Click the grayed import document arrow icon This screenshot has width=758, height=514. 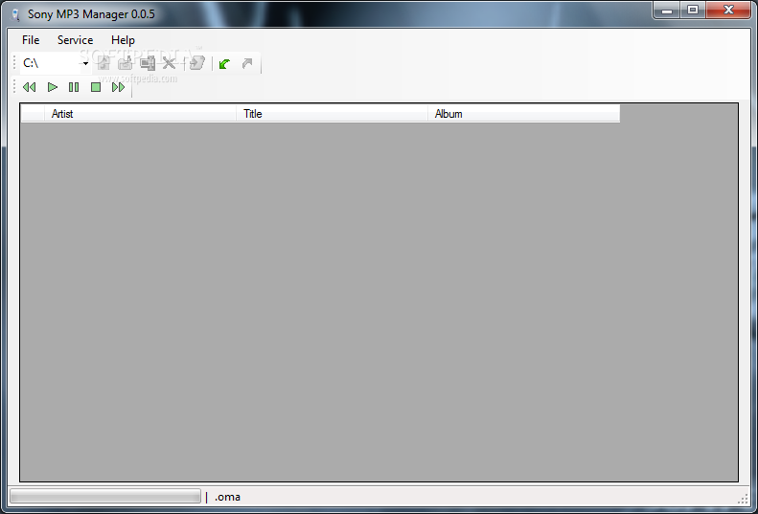click(x=196, y=63)
